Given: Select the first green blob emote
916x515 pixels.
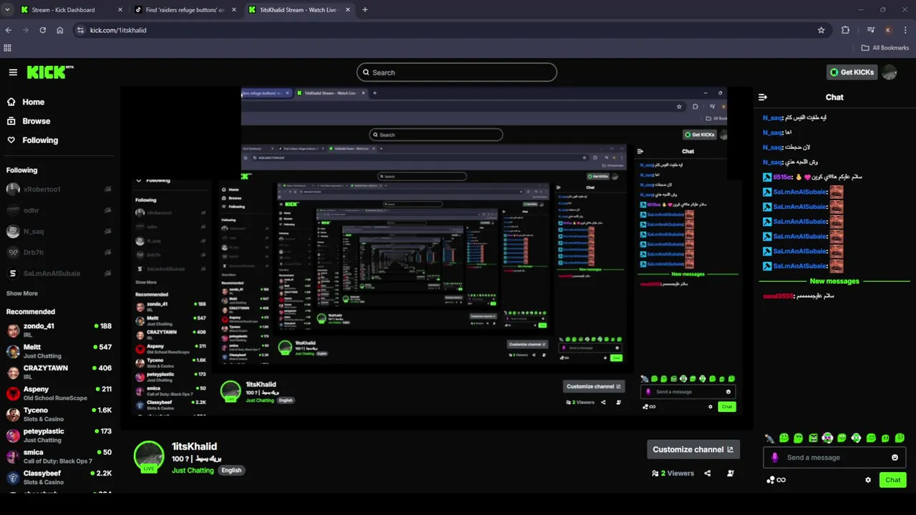Looking at the screenshot, I should tap(784, 438).
